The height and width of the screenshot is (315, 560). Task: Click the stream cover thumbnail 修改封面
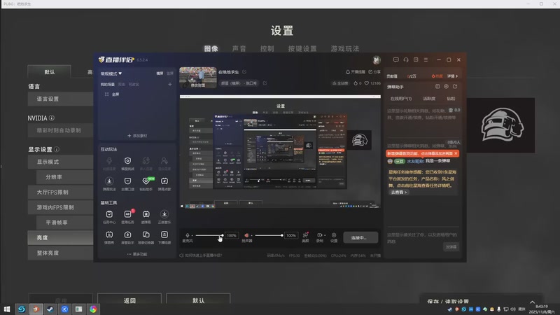point(198,78)
